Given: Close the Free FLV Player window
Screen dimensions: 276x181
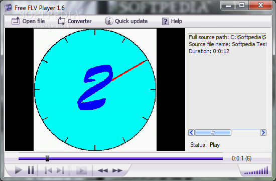Looking at the screenshot, I should (260, 5).
